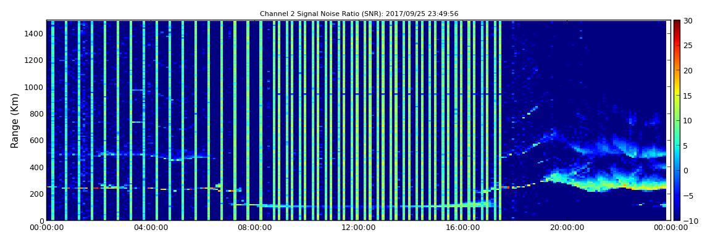Click the y-axis tick label 400
710x251 pixels.
click(x=36, y=167)
